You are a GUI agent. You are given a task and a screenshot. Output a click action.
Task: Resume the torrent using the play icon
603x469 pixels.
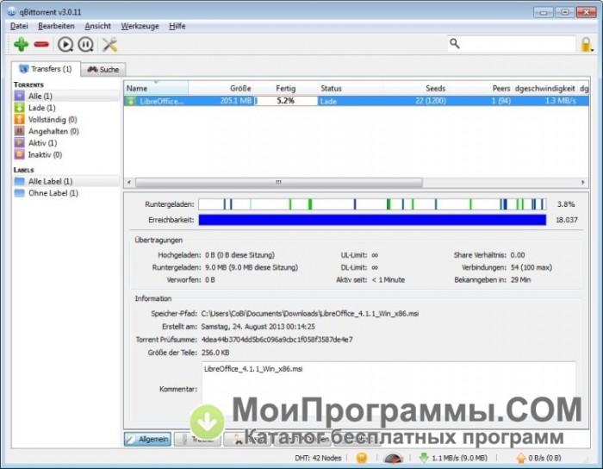[65, 45]
